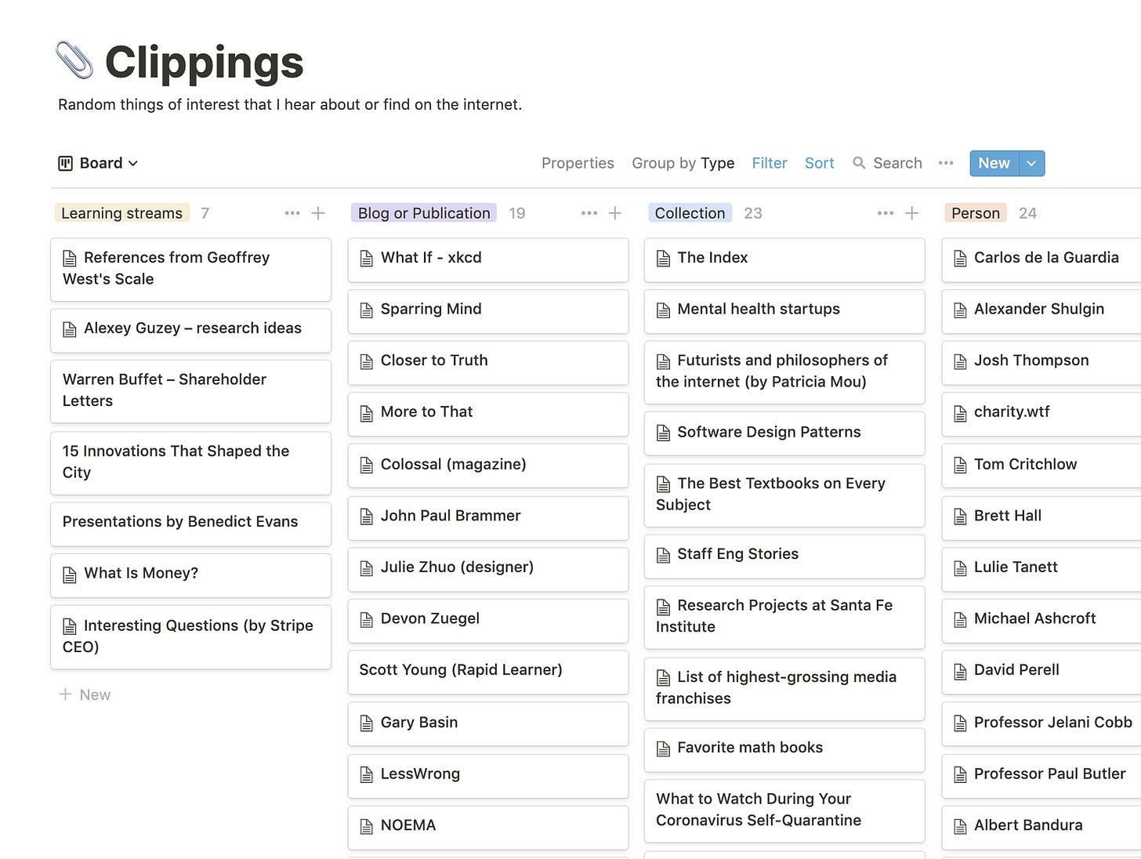This screenshot has height=859, width=1141.
Task: Open Warren Buffet – Shareholder Letters card
Action: point(190,391)
